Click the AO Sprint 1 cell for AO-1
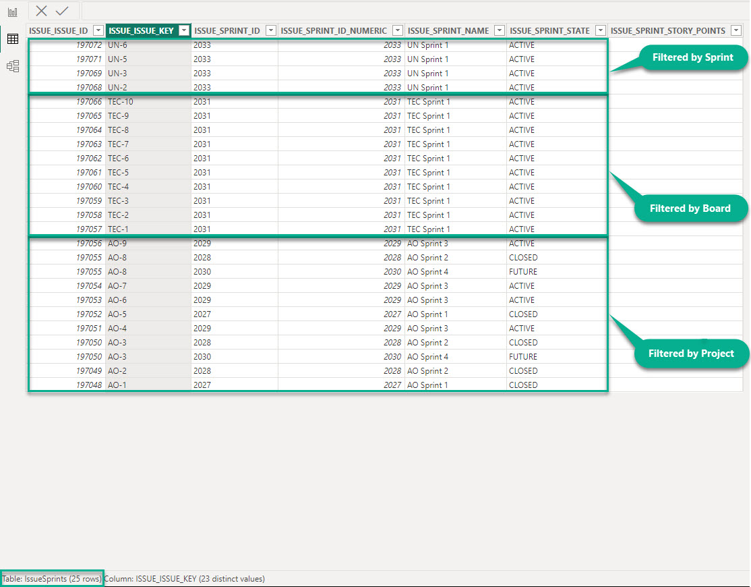Image resolution: width=751 pixels, height=587 pixels. [x=427, y=385]
